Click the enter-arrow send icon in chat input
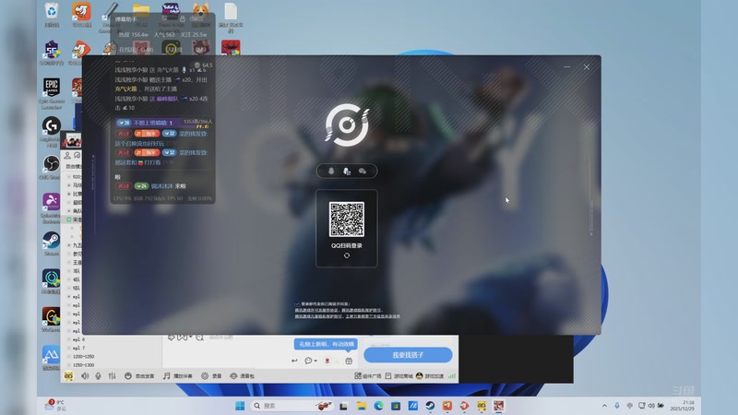The width and height of the screenshot is (738, 415). coord(294,361)
